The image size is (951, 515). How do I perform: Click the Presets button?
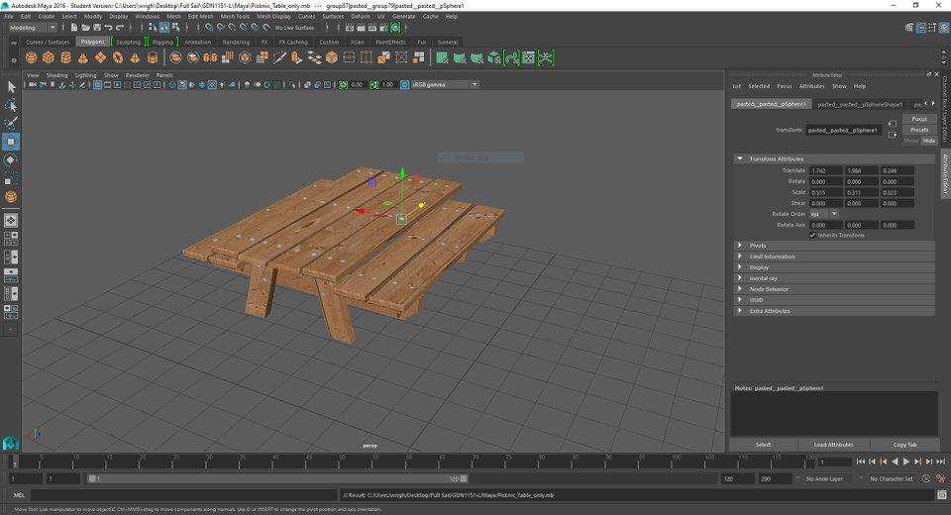pos(919,130)
